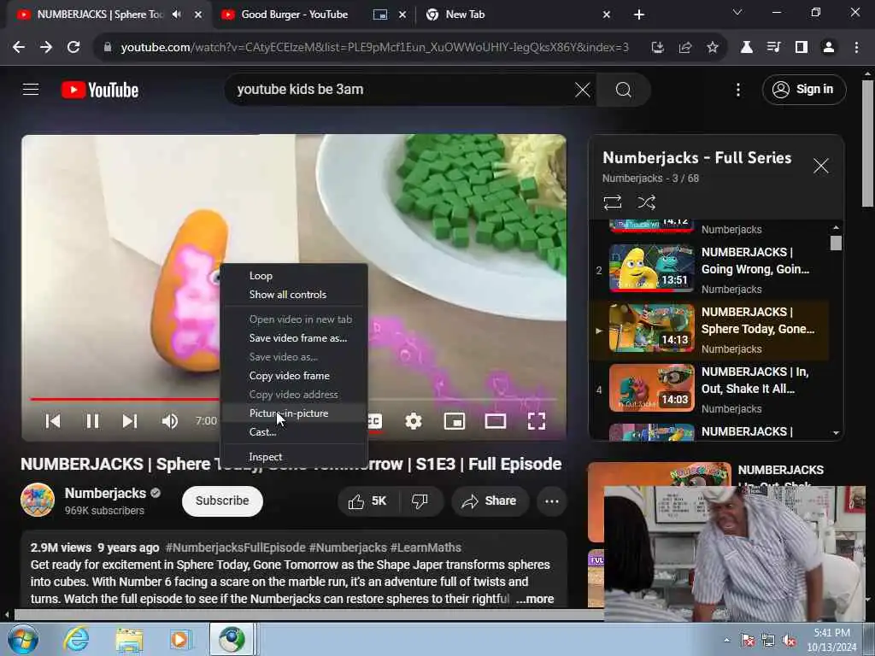The height and width of the screenshot is (656, 875).
Task: Subscribe to the Numberjacks channel
Action: click(x=222, y=501)
